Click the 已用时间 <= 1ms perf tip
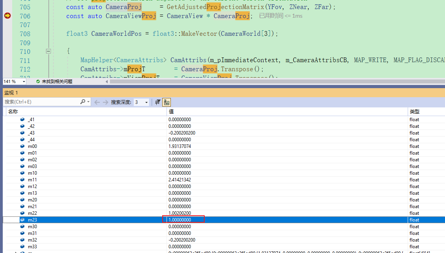Viewport: 445px width, 253px height. click(x=281, y=16)
